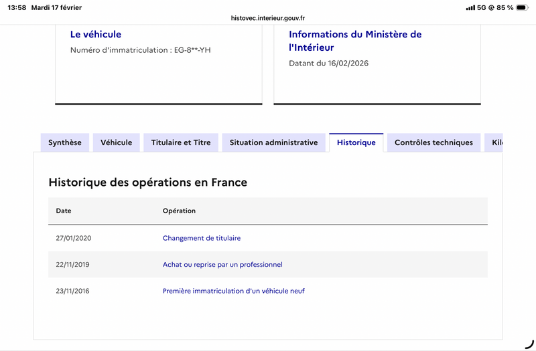Switch to the Véhicule tab

click(x=117, y=142)
